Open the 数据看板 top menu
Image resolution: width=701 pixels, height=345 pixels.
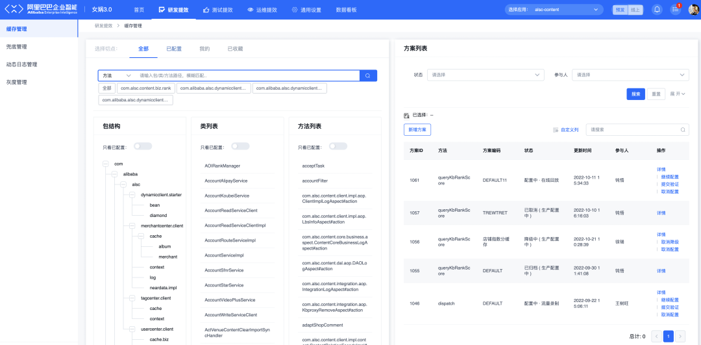click(346, 9)
